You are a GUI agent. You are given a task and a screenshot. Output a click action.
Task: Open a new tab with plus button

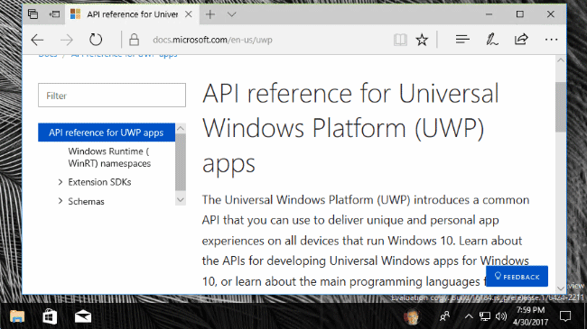coord(210,14)
